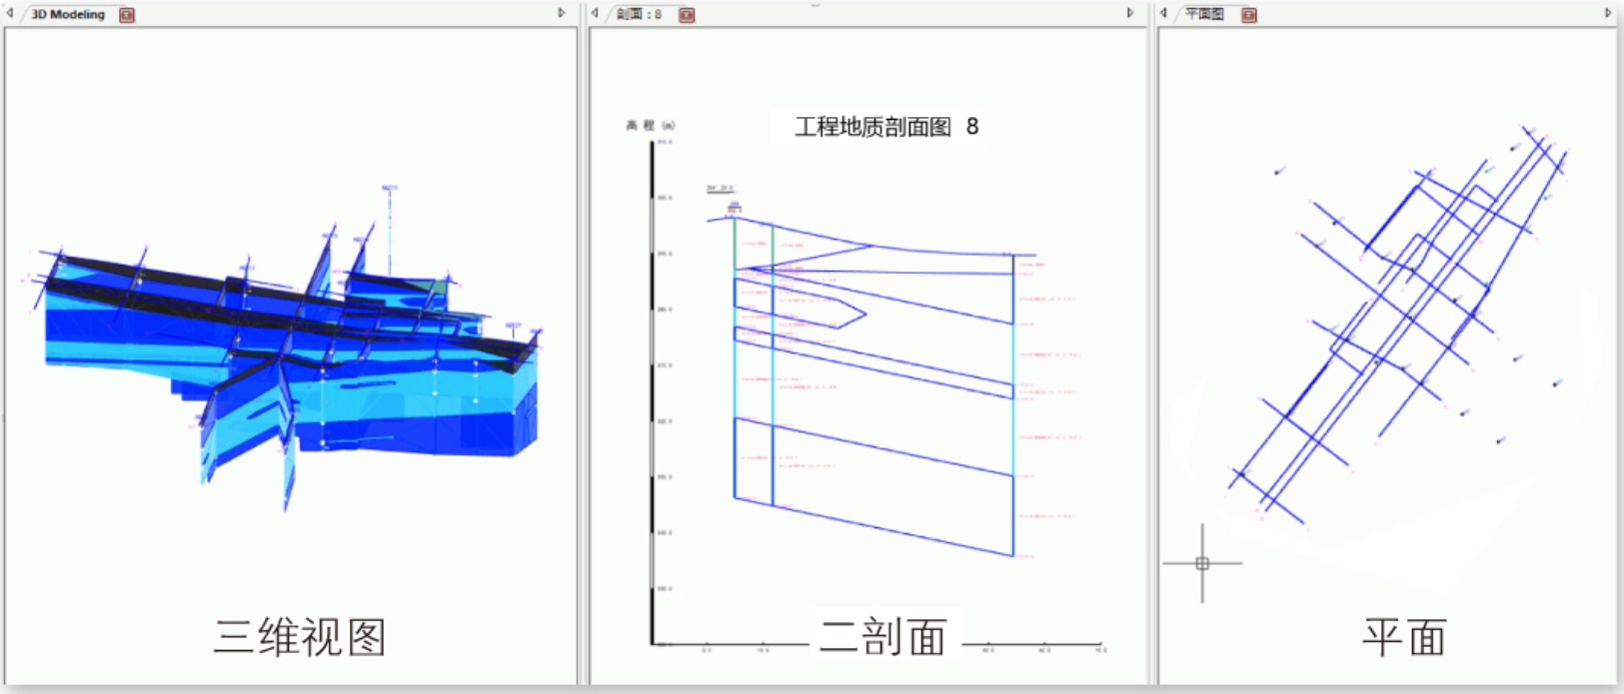Activate the 平面图 tab
Screen dimensions: 1624x694
click(1204, 15)
